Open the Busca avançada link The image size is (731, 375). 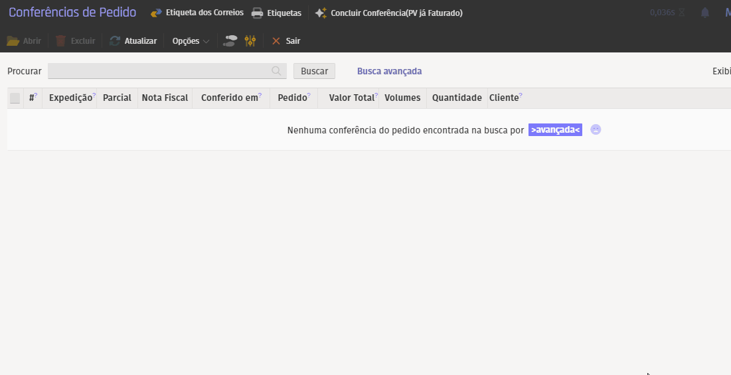click(389, 71)
